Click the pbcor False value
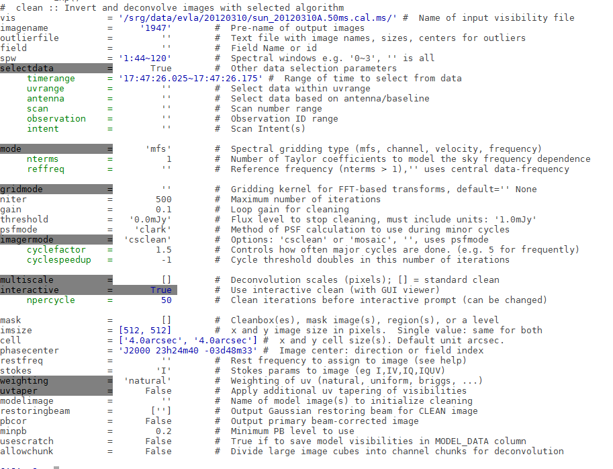Image resolution: width=613 pixels, height=469 pixels. click(158, 421)
